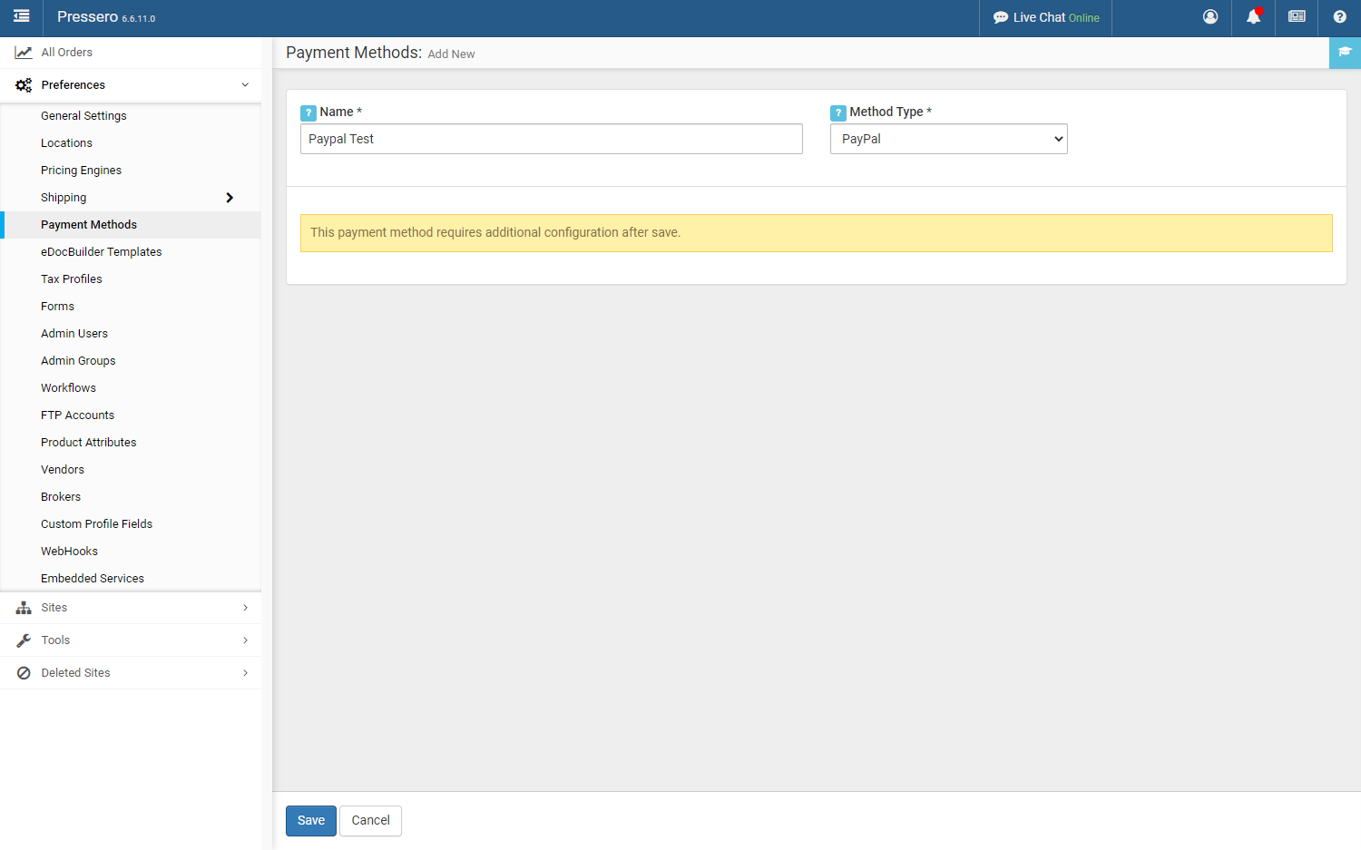Click the yellow additional configuration notice

[x=817, y=233]
